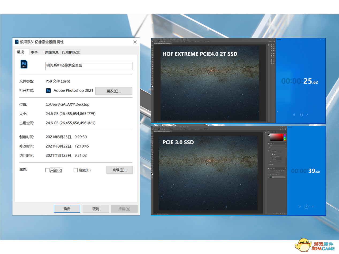
Task: Select the 以前的版本 tab
Action: [x=71, y=52]
